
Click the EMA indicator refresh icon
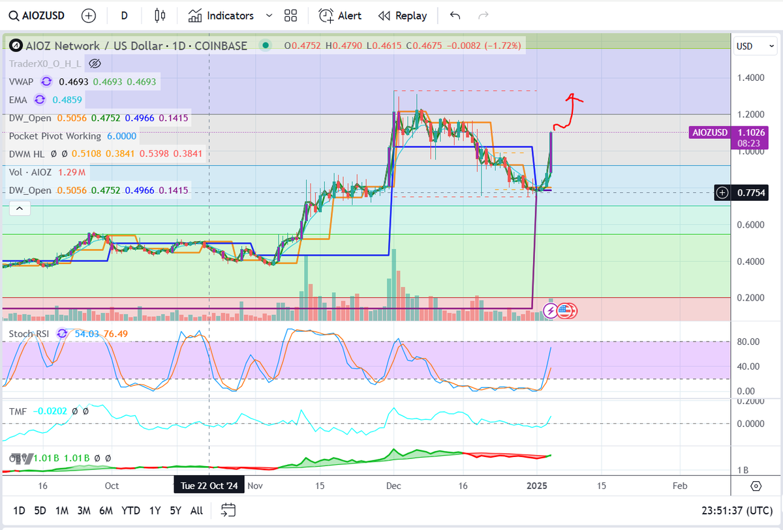point(39,100)
